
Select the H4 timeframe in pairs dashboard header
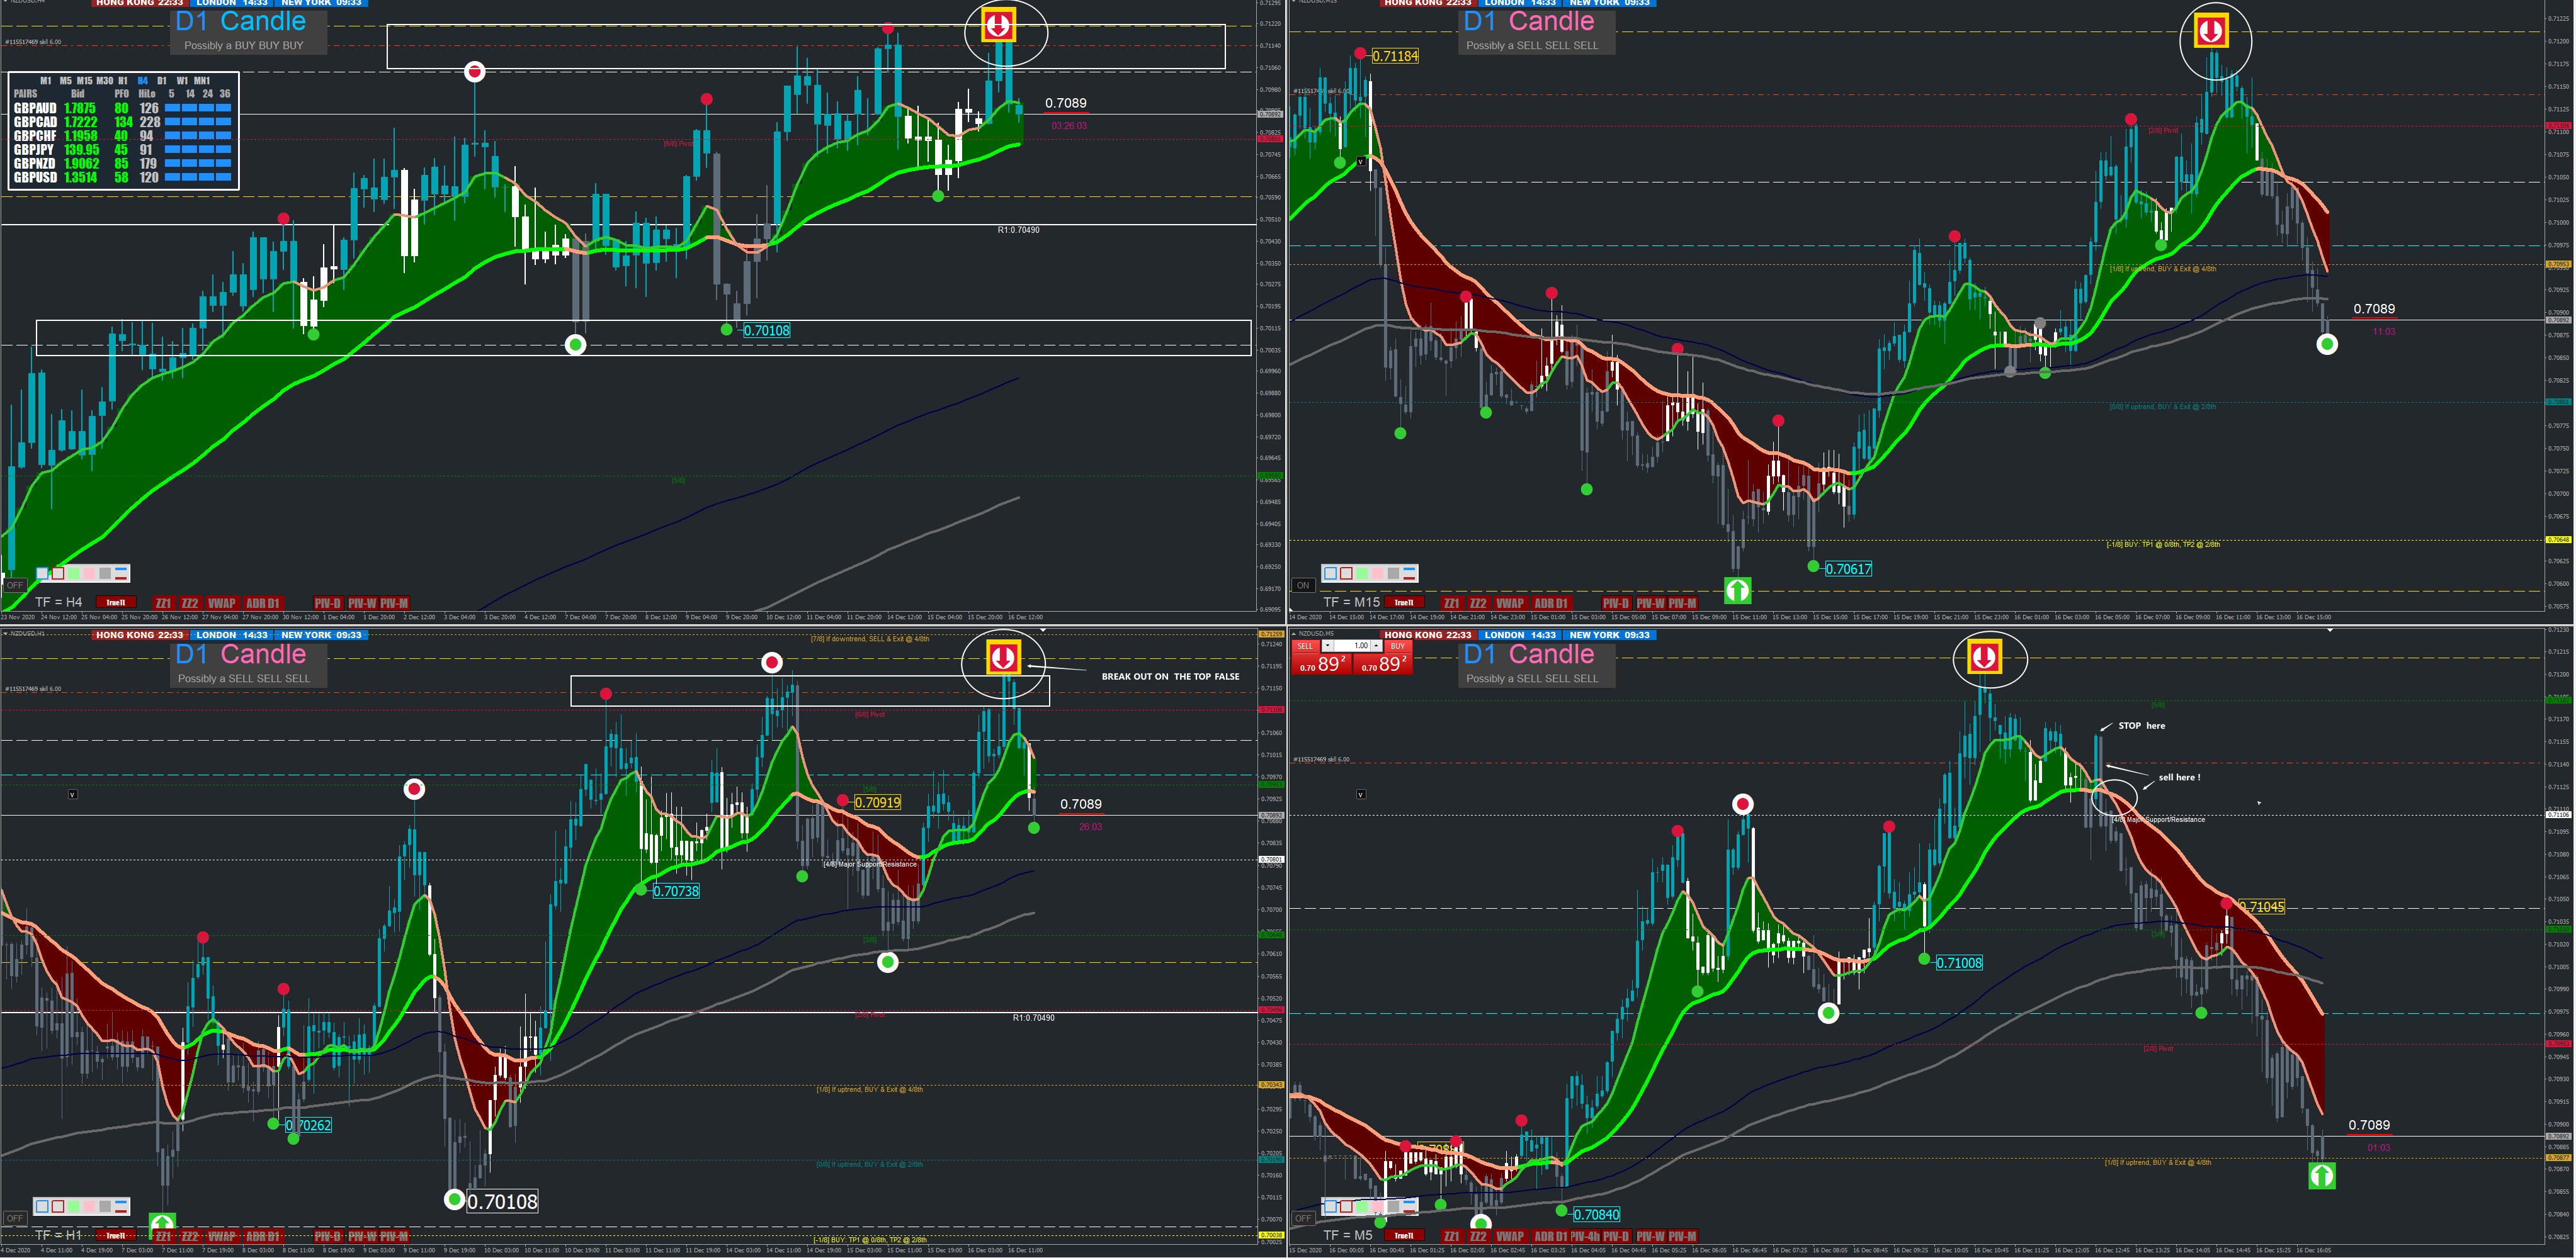pos(143,81)
